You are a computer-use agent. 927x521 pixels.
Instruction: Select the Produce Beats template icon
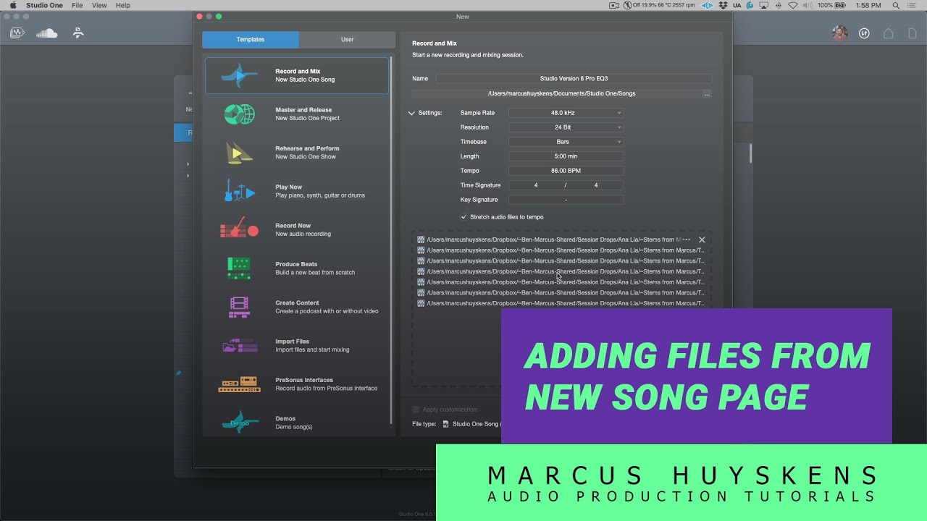tap(239, 268)
